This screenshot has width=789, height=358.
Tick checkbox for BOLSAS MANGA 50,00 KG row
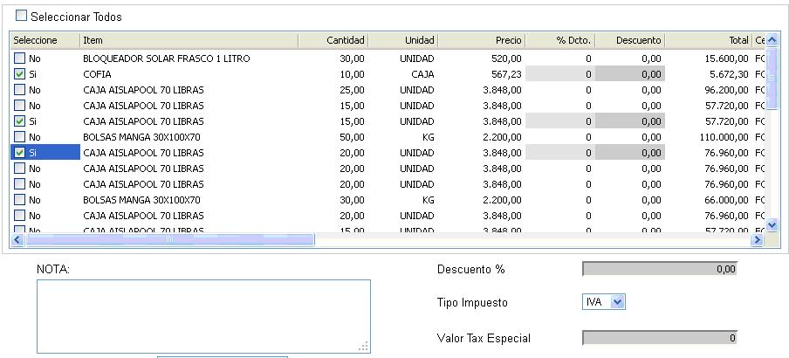click(x=19, y=137)
